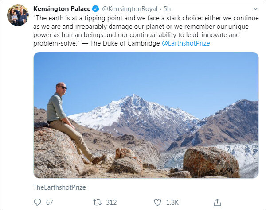Click the reply speech bubble icon
The height and width of the screenshot is (210, 266).
pos(37,202)
